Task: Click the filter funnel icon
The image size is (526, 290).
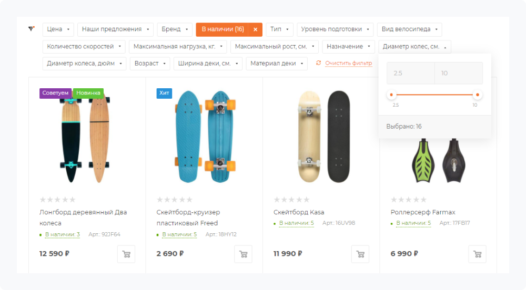Action: point(31,29)
